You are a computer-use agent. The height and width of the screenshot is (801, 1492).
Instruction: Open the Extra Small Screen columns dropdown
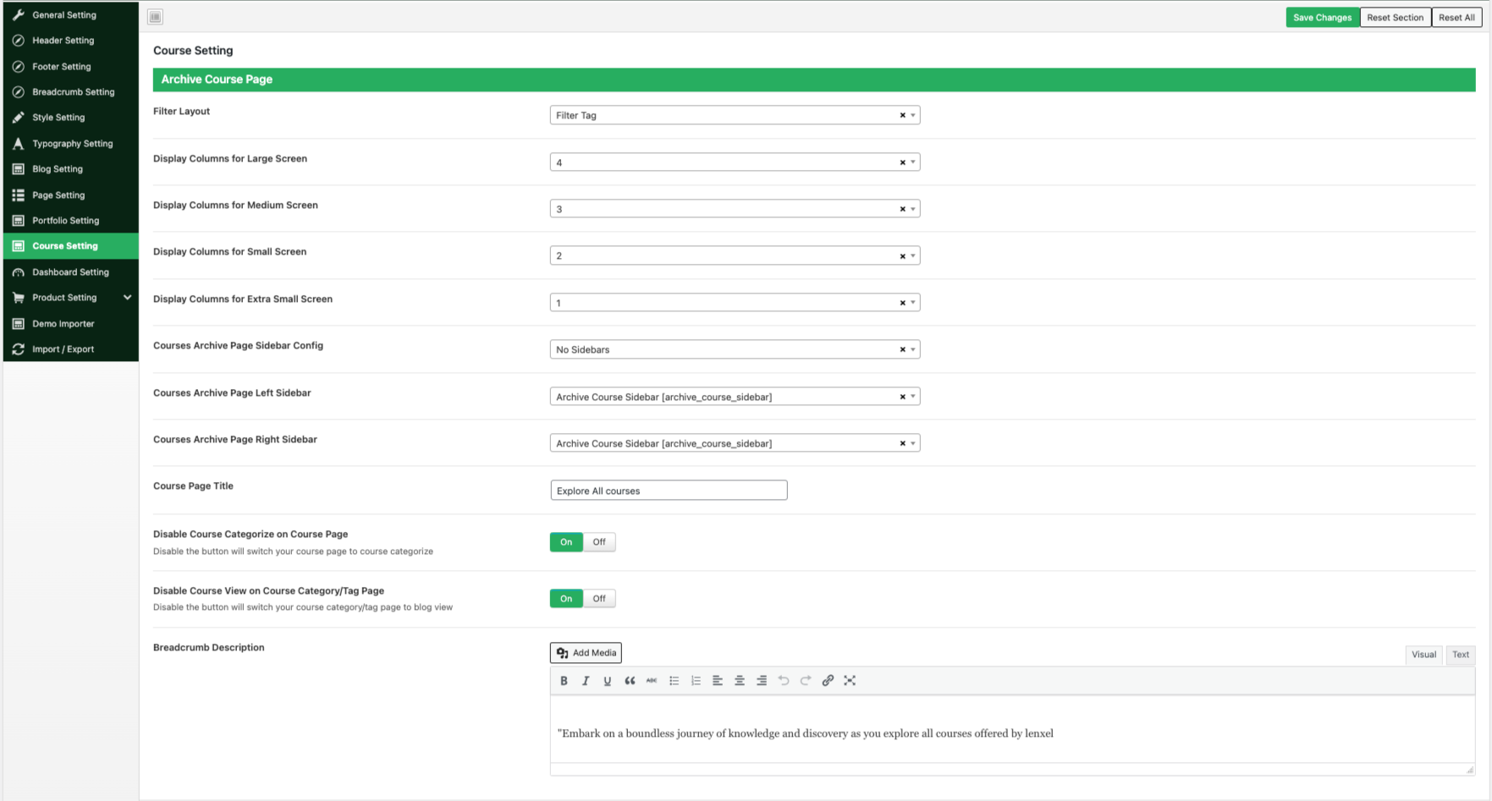click(x=735, y=303)
